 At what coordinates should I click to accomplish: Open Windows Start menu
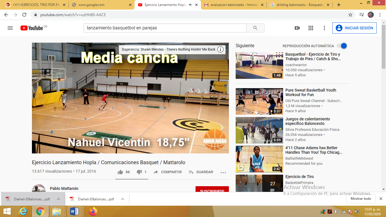tap(7, 211)
